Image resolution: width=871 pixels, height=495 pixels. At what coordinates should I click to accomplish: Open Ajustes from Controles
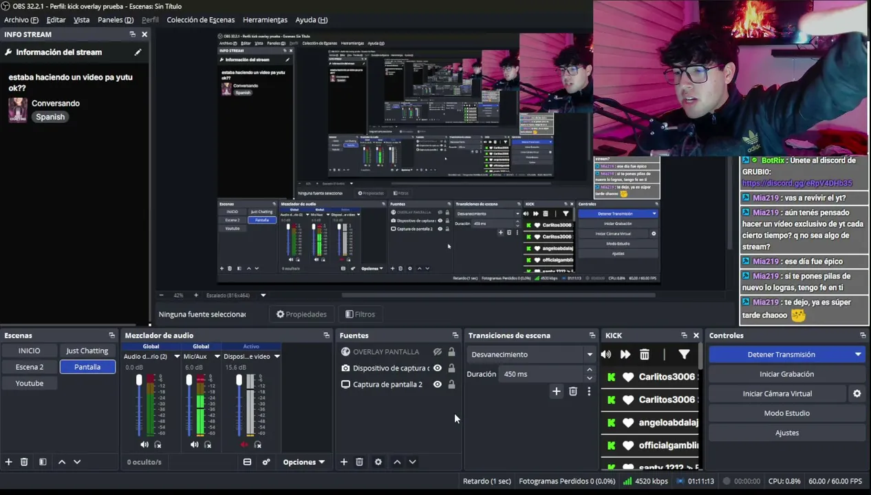[x=786, y=433]
